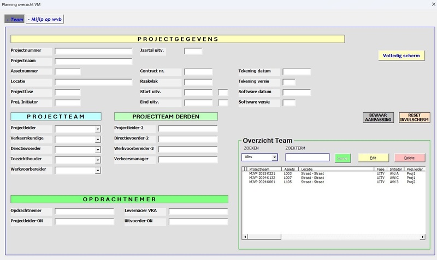Click the horizontal scrollbar thumb in list
437x260 pixels.
[264, 237]
